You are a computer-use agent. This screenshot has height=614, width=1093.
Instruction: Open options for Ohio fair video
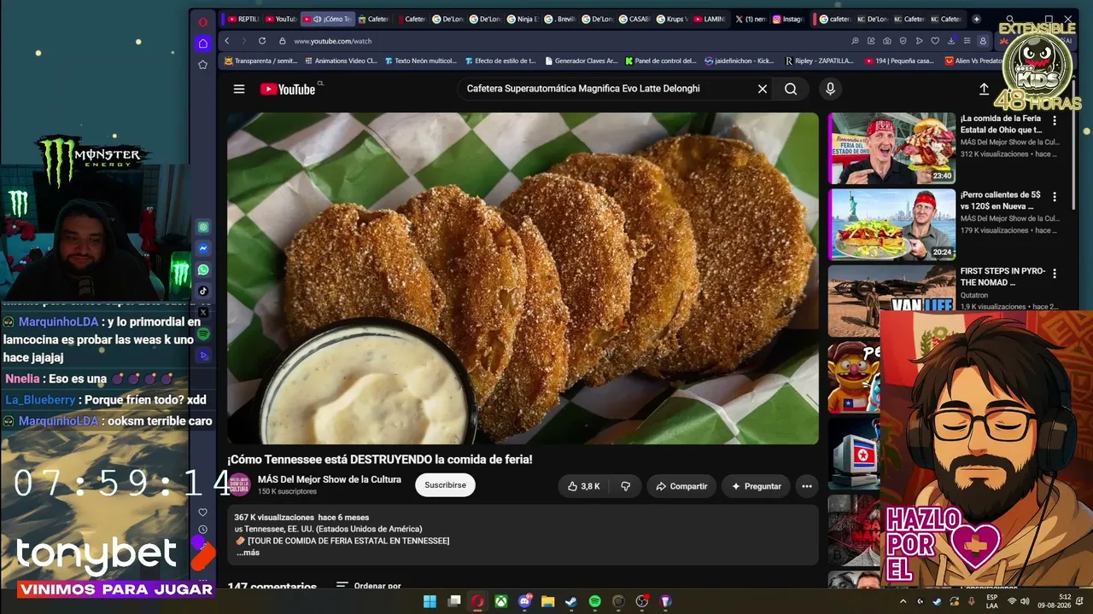[x=1055, y=121]
